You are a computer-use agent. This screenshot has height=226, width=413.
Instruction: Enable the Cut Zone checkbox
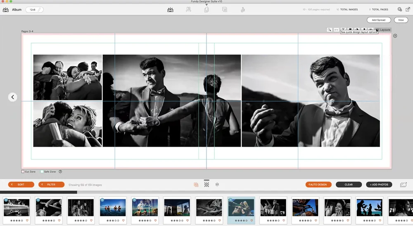pos(23,171)
